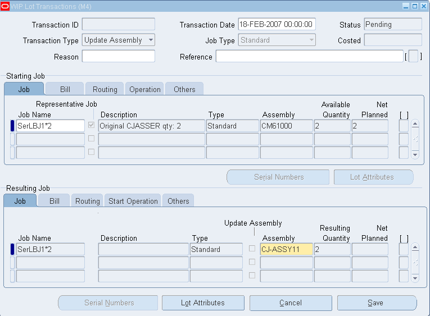
Task: Select the Resulting Job's Job tab
Action: [x=20, y=201]
